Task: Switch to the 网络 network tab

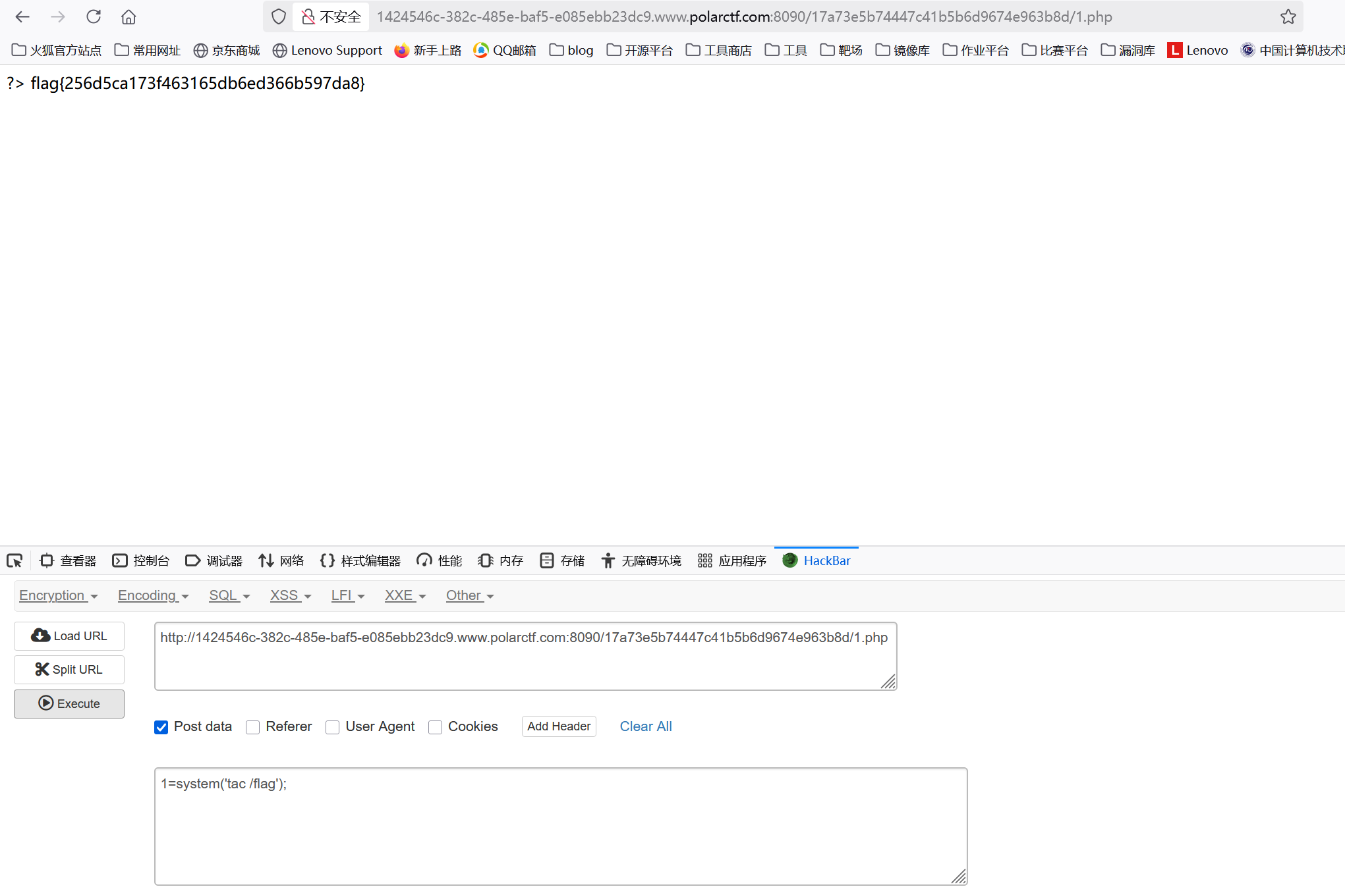Action: tap(281, 560)
